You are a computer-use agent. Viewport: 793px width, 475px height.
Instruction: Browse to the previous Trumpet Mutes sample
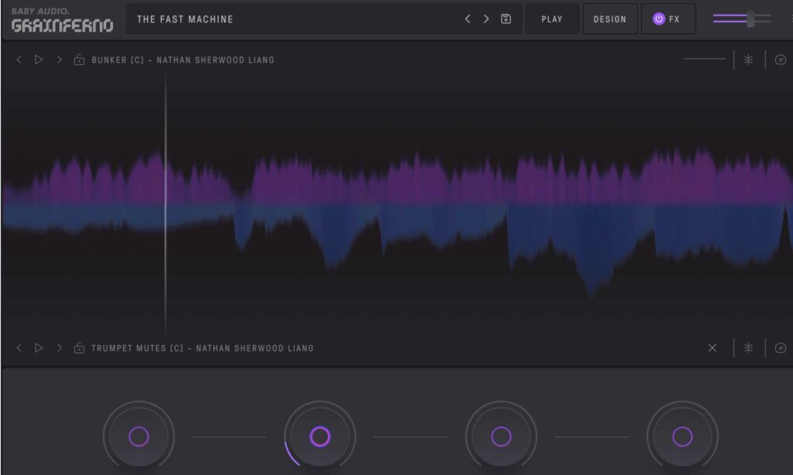coord(19,347)
